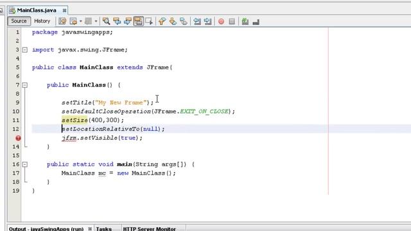Image resolution: width=411 pixels, height=231 pixels.
Task: Toggle Rectangular Selection mode
Action: (149, 21)
